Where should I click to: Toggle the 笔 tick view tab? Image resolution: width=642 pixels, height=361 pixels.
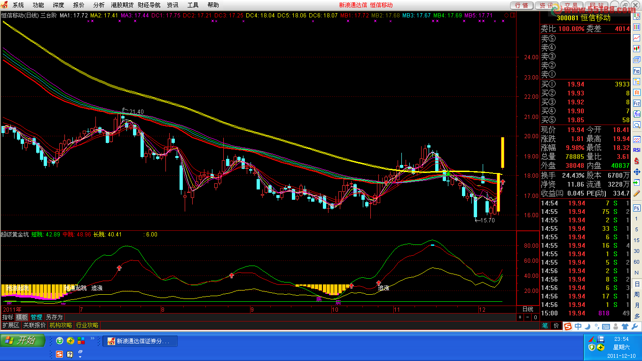pos(545,325)
